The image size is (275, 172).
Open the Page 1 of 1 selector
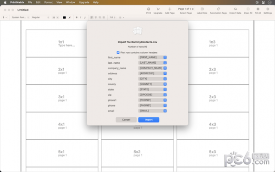click(x=186, y=9)
